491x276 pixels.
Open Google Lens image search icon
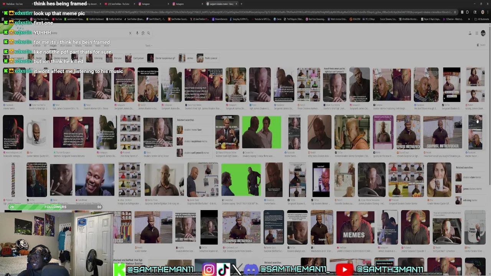click(x=143, y=33)
